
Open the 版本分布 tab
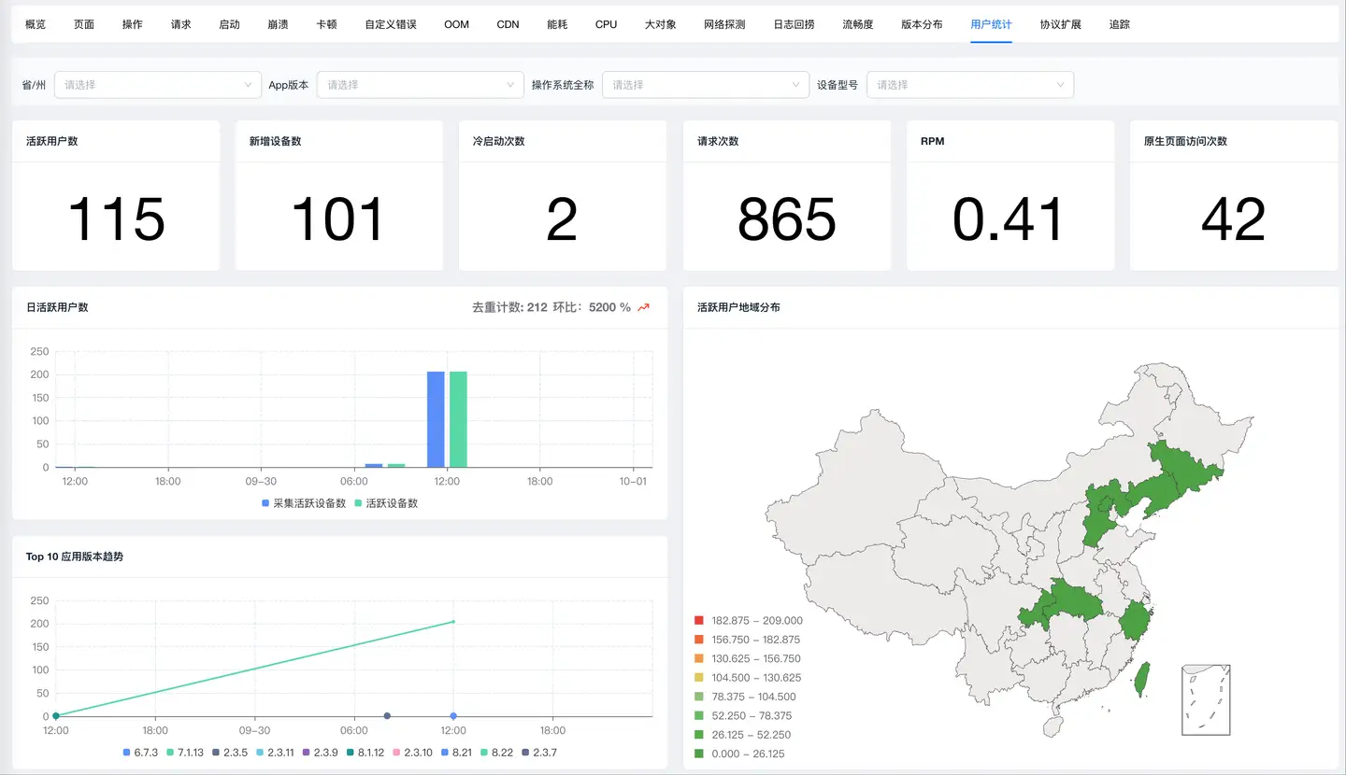click(x=922, y=24)
